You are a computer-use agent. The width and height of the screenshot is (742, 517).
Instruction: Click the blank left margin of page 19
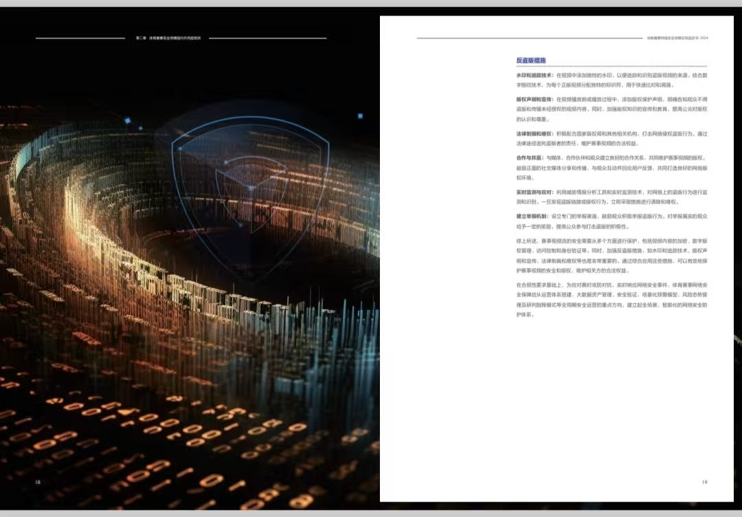[447, 275]
